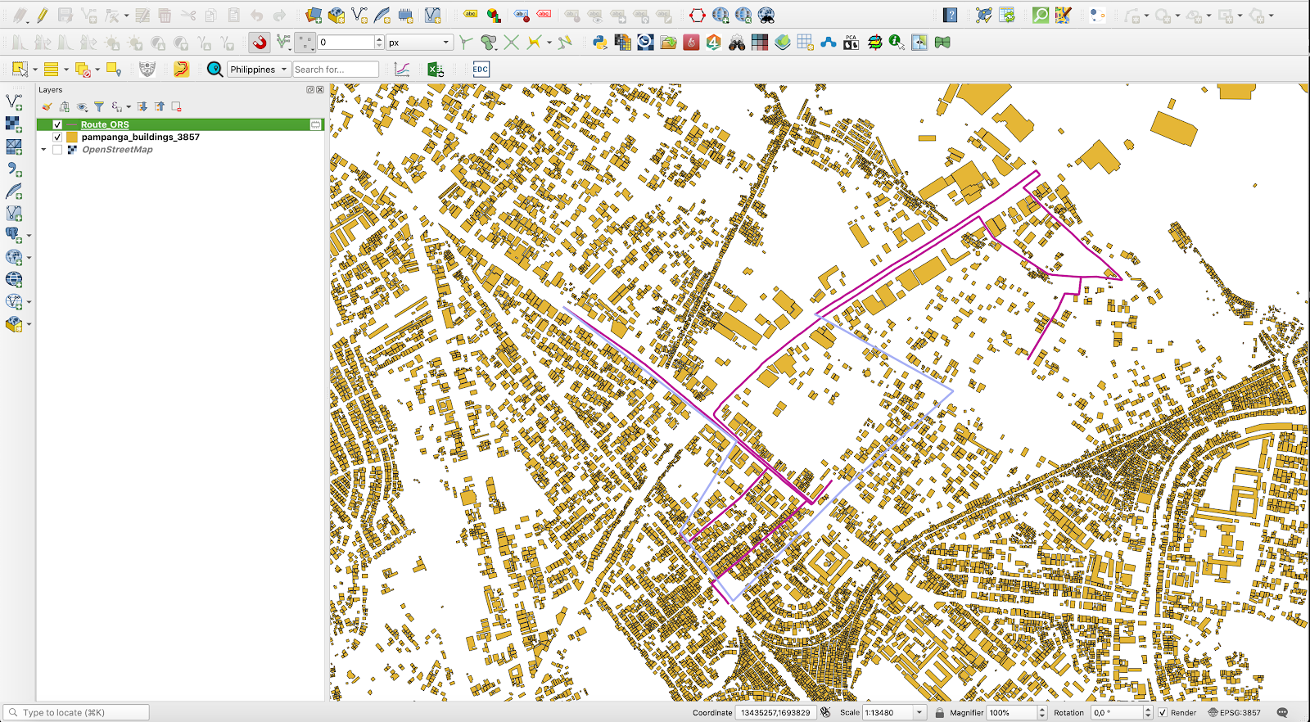Viewport: 1310px width, 722px height.
Task: Hide the pampanga_buildings_3857 layer
Action: click(x=57, y=138)
